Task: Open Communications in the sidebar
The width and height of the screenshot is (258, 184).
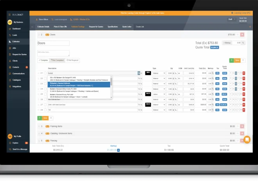Action: pyautogui.click(x=18, y=74)
